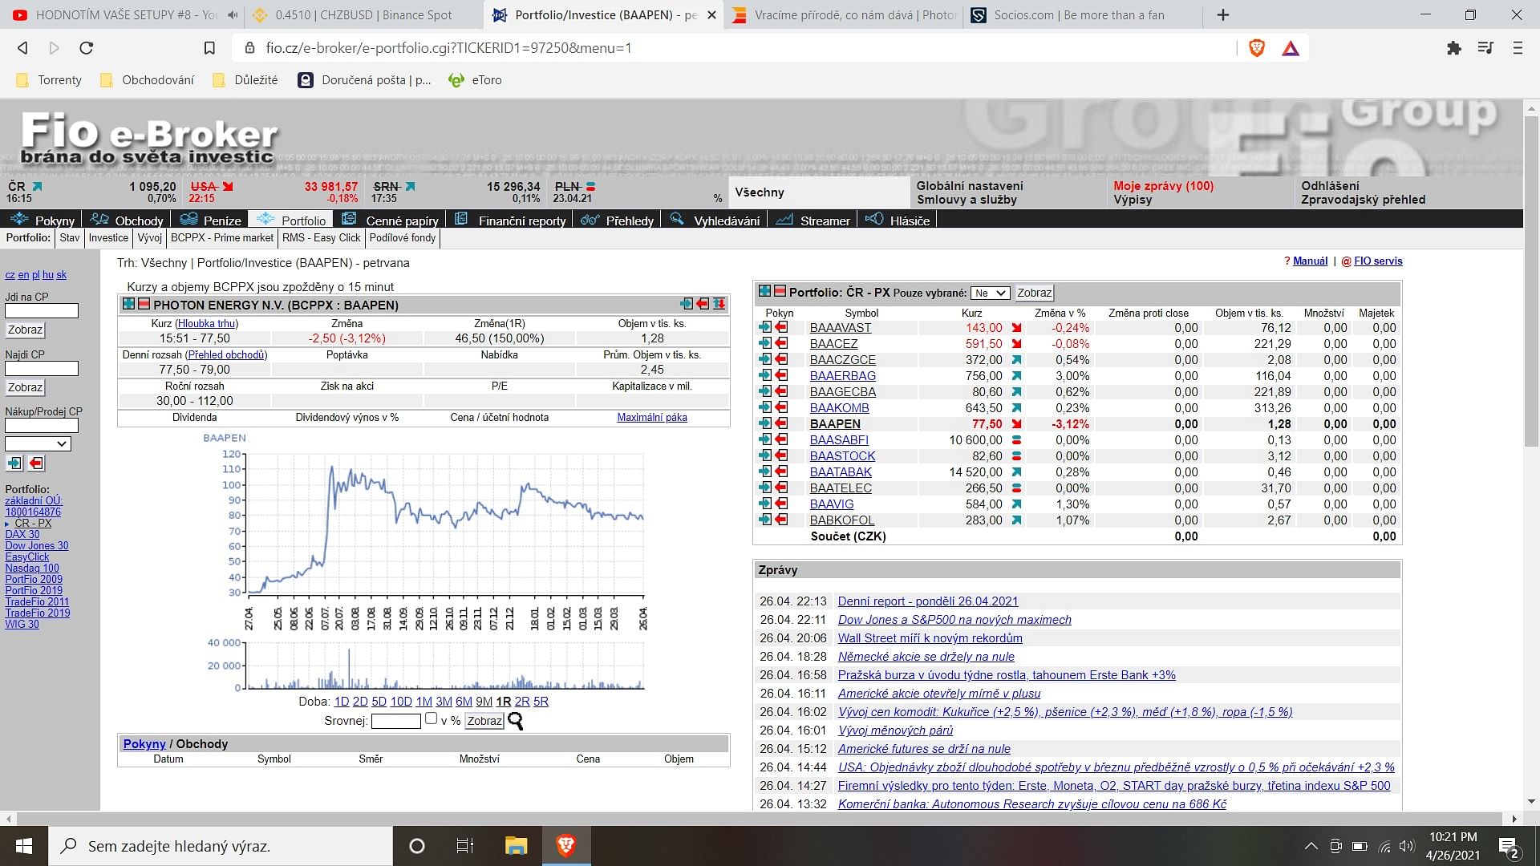Screen dimensions: 1540x866
Task: Reload the page
Action: coord(87,48)
